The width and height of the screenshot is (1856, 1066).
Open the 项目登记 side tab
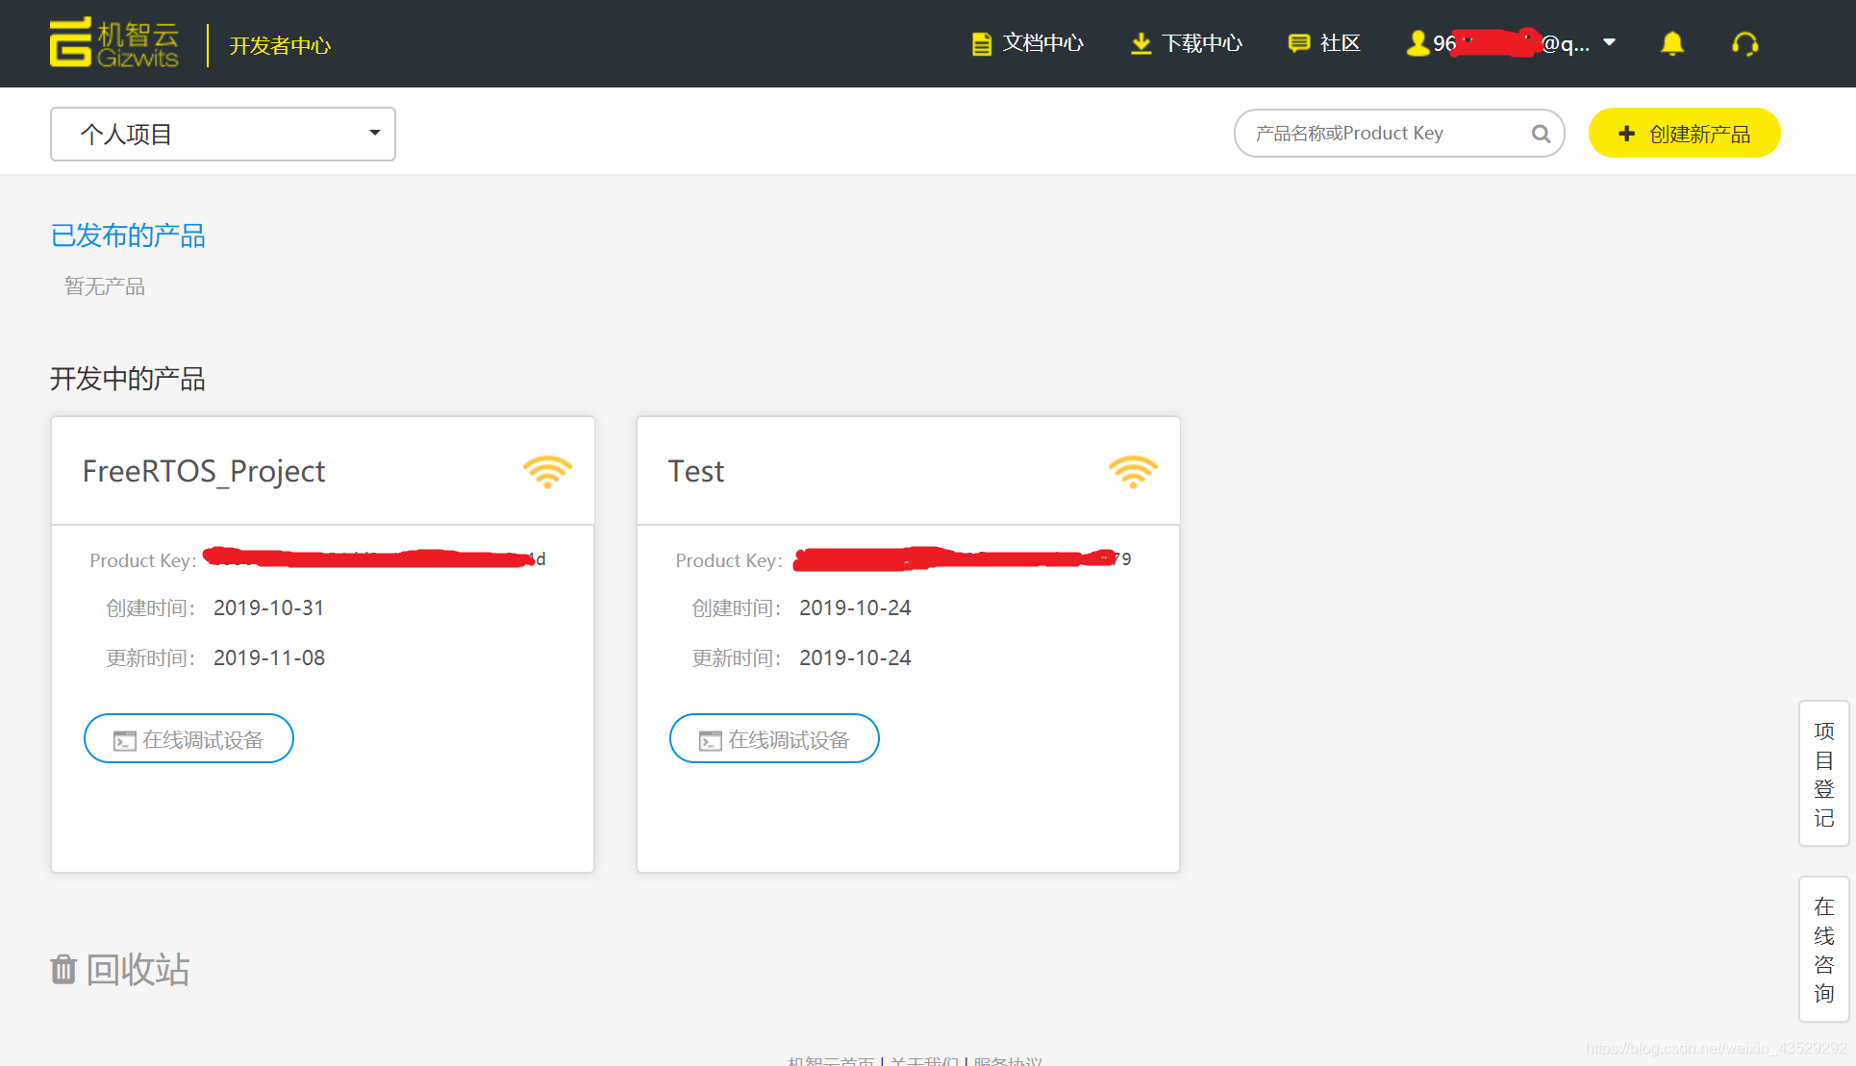point(1823,774)
